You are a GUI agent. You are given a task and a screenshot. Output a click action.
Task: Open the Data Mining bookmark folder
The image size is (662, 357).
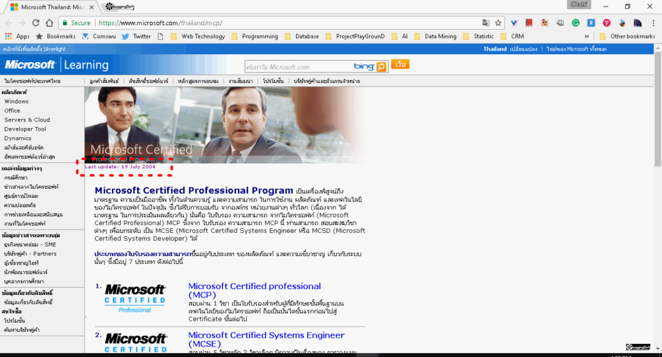[x=435, y=36]
